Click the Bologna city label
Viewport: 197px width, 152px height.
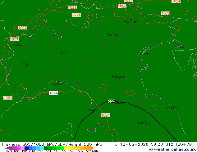pyautogui.click(x=118, y=77)
